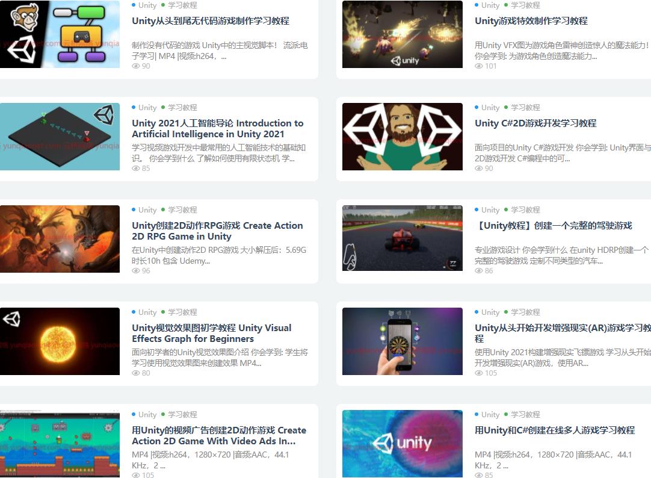Click 学习教程 tag on 2D RPG Game card
651x478 pixels.
182,210
